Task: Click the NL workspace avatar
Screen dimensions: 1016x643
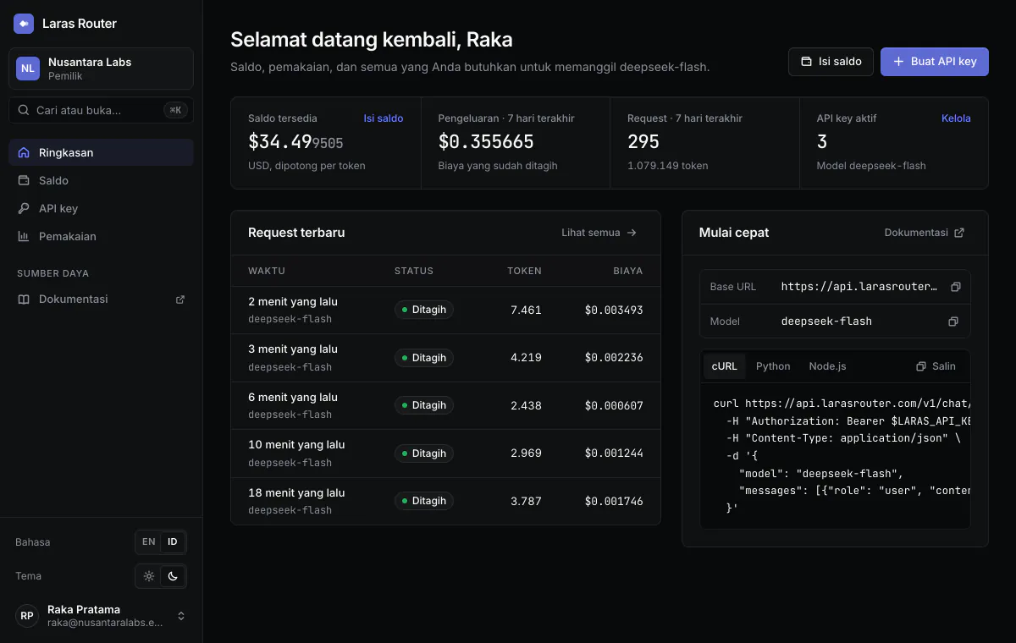Action: pos(28,69)
